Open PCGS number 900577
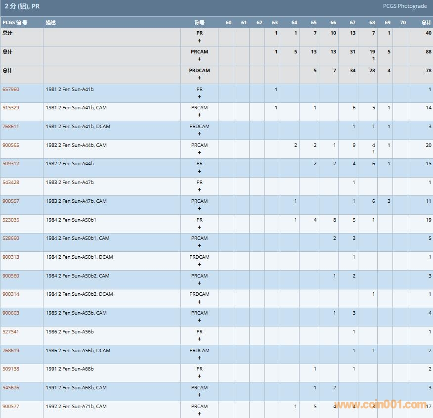433x418 pixels. (x=11, y=407)
